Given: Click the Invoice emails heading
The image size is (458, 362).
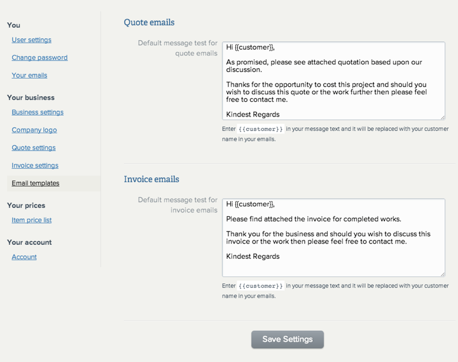Looking at the screenshot, I should point(151,179).
